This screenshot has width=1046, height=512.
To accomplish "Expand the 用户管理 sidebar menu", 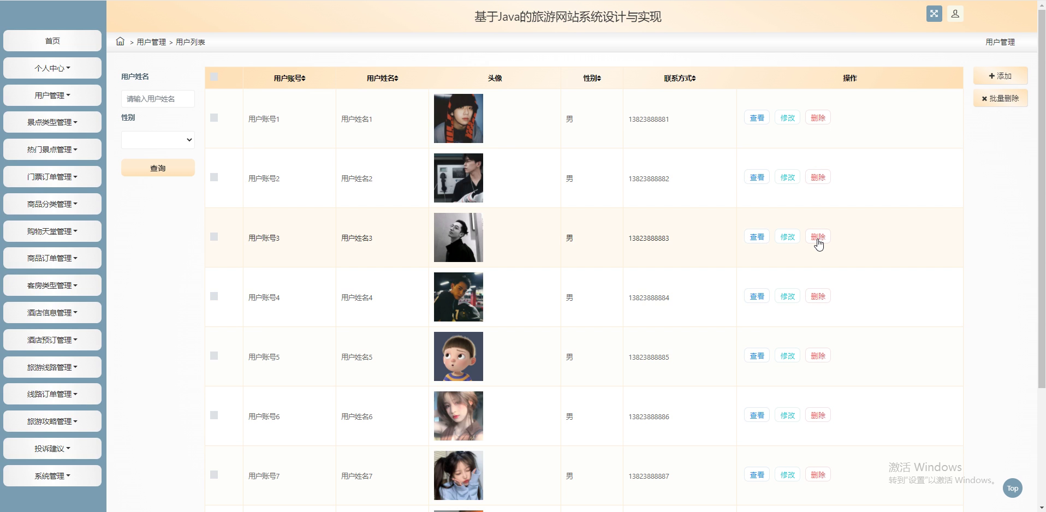I will tap(52, 96).
